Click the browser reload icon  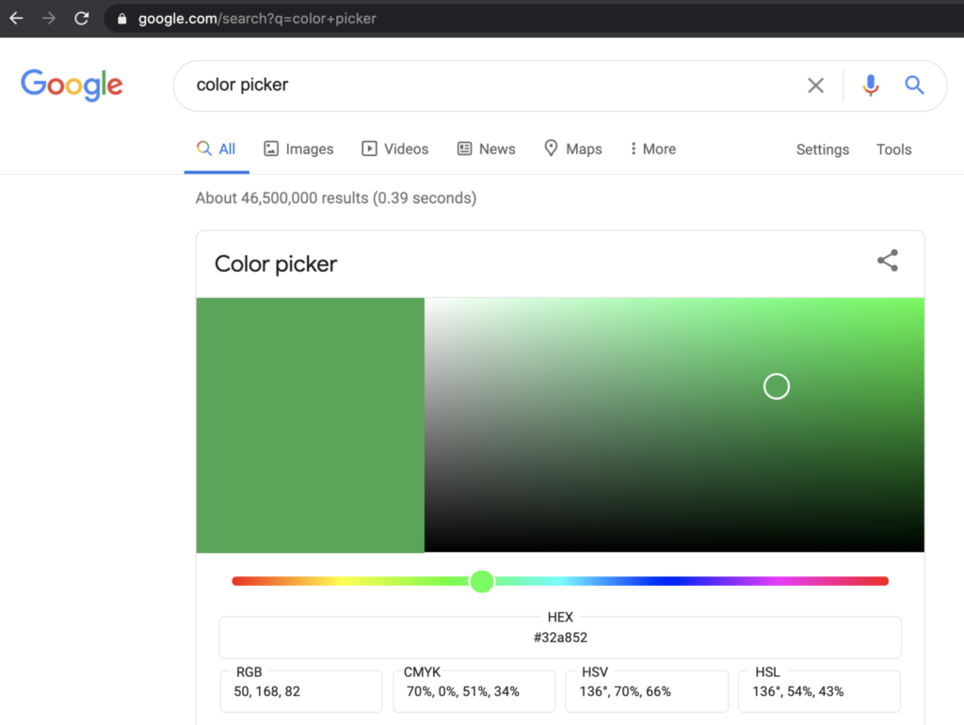point(82,18)
